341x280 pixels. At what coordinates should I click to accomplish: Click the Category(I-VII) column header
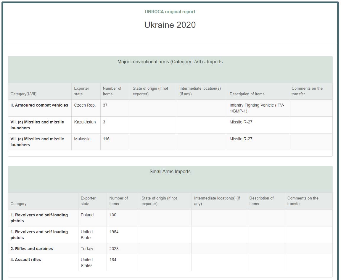pyautogui.click(x=23, y=94)
